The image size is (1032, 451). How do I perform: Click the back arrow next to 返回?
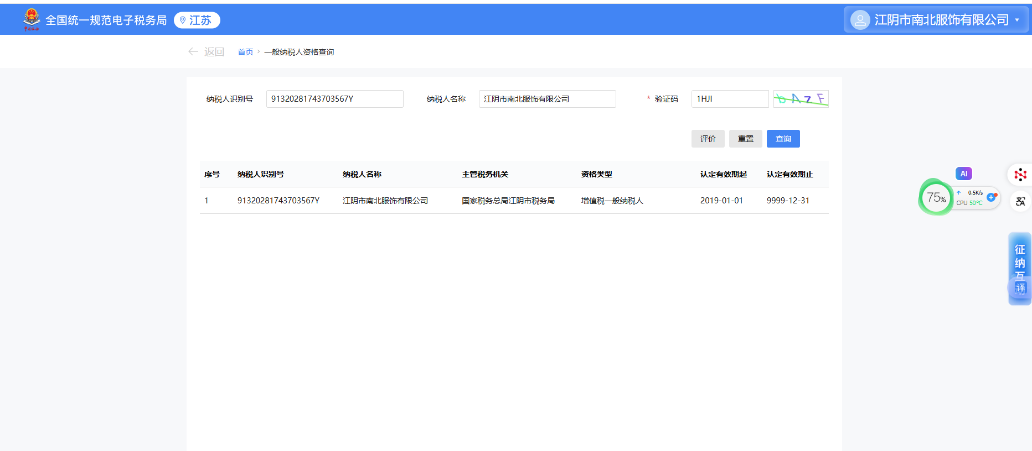point(193,52)
